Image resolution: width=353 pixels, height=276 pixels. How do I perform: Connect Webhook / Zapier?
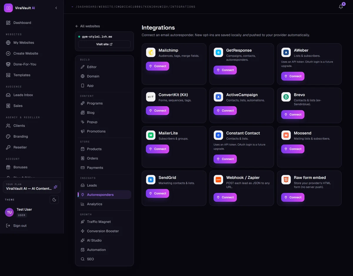[225, 197]
